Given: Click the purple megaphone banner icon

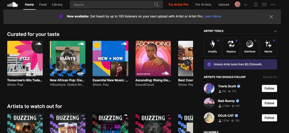Looking at the screenshot, I should click(x=61, y=16).
